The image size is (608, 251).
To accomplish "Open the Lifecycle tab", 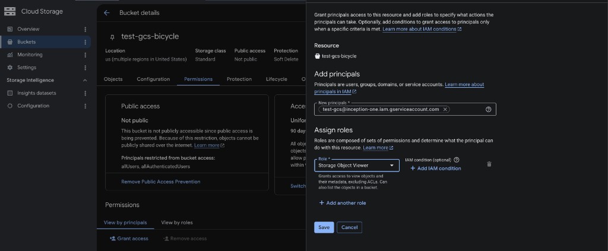I will (277, 79).
